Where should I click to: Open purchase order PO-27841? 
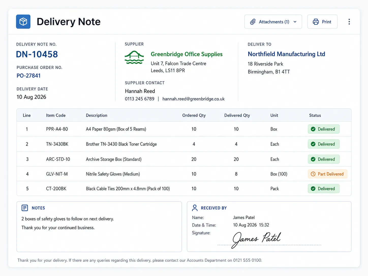click(x=28, y=75)
